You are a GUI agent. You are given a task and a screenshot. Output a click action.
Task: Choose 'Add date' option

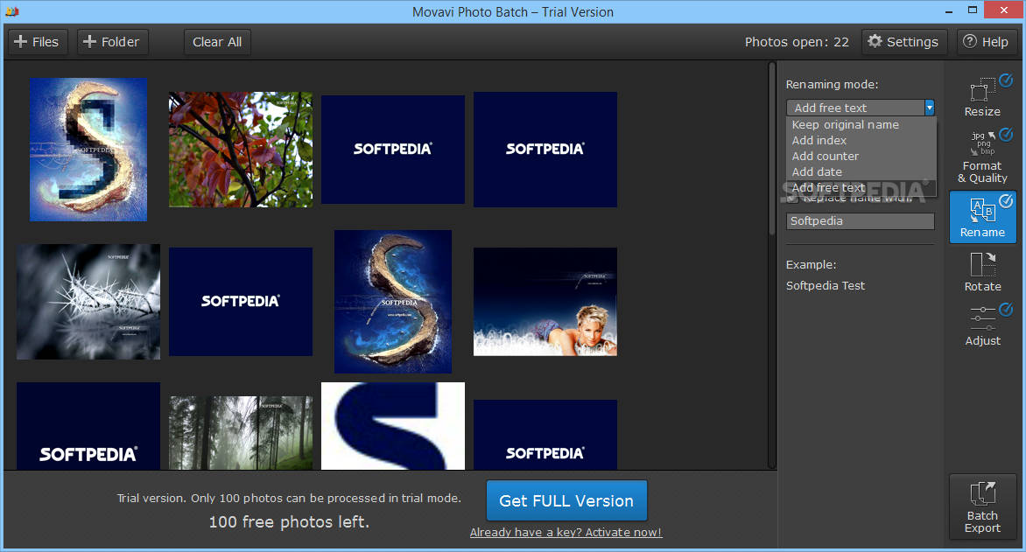pyautogui.click(x=861, y=171)
